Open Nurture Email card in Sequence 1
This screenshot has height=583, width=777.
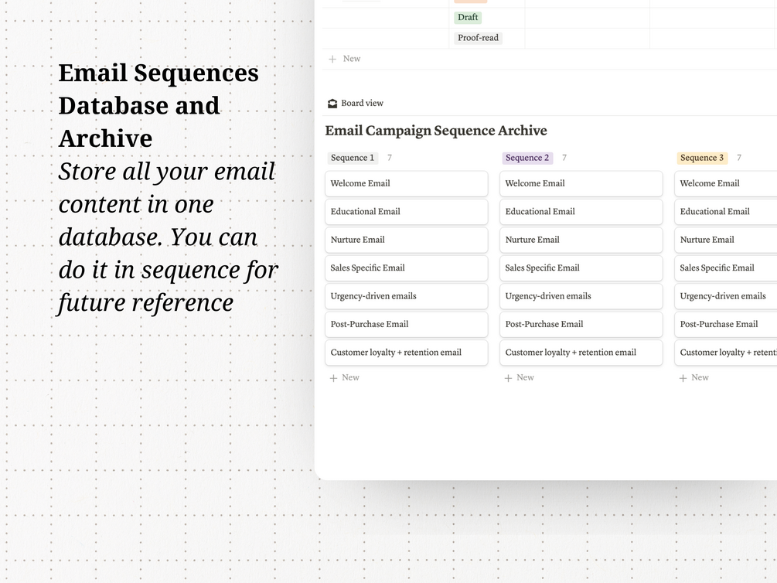click(x=407, y=240)
